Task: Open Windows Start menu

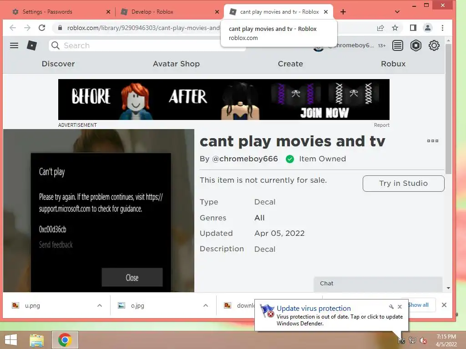Action: [x=11, y=340]
